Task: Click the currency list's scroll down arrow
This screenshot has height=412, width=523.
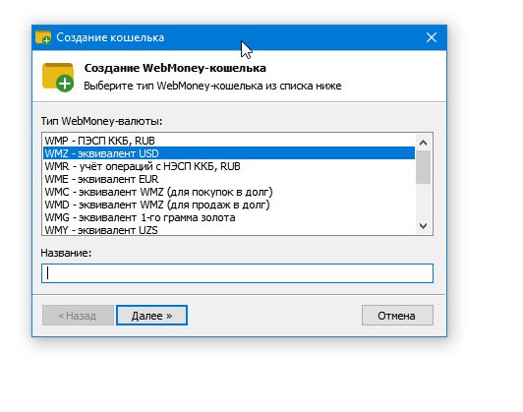Action: pos(423,226)
